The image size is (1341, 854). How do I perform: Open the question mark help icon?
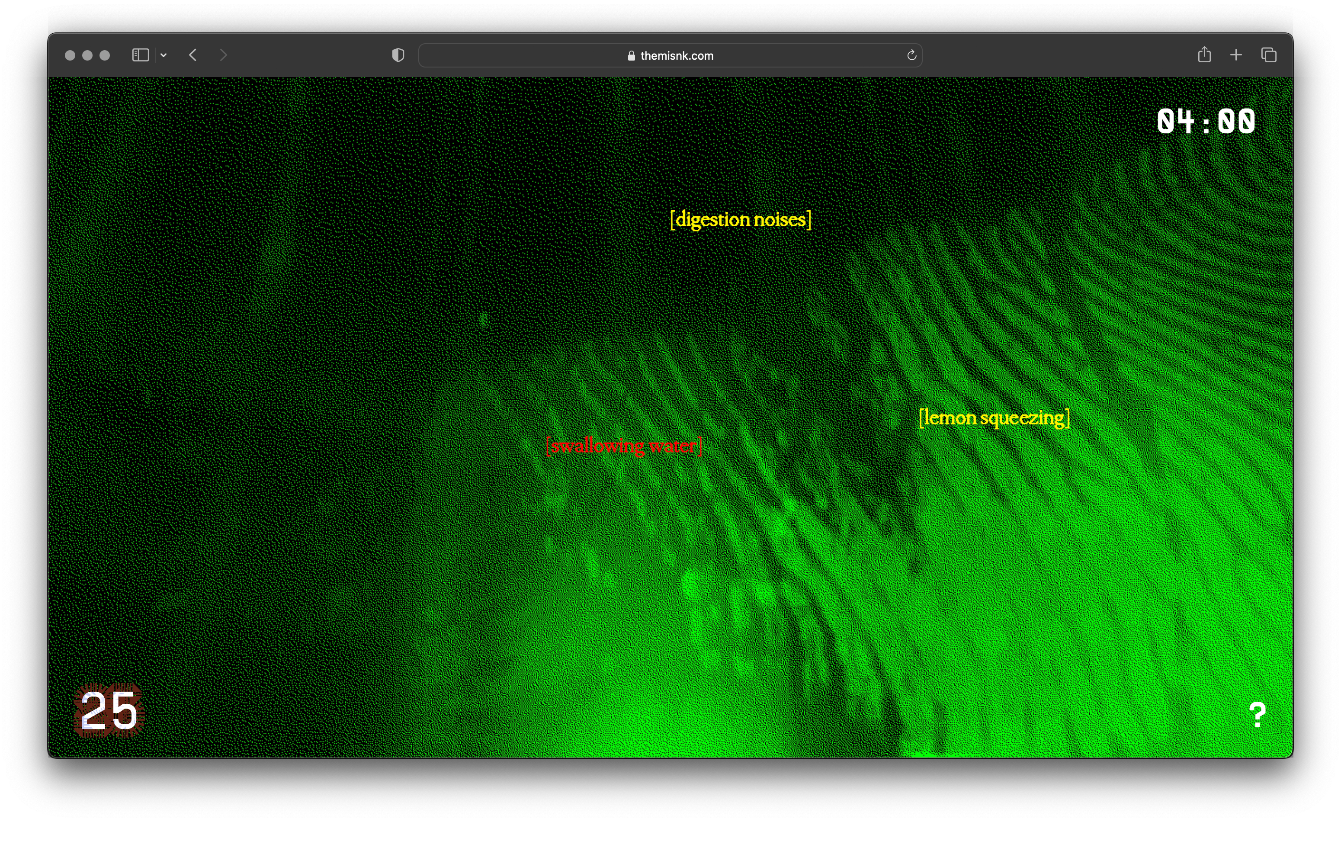click(1258, 714)
